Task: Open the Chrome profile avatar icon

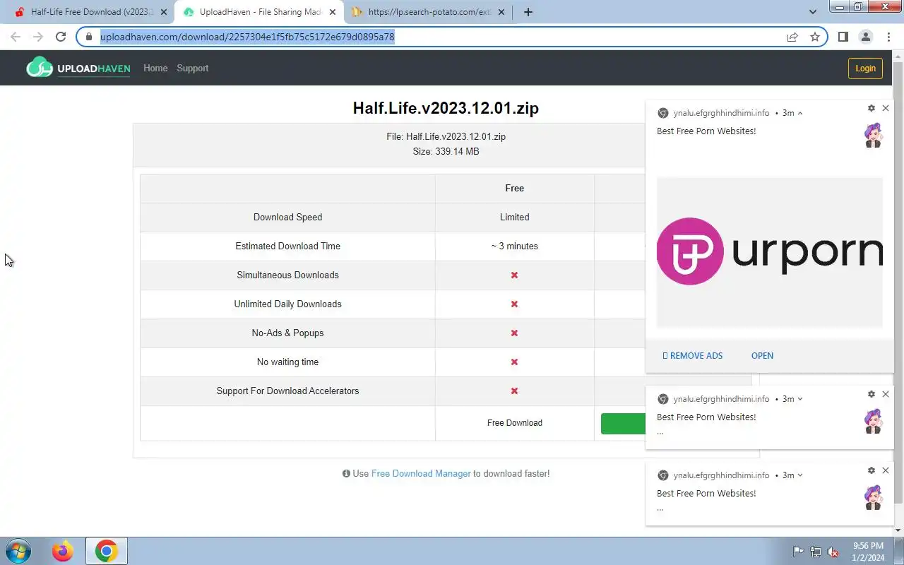Action: click(x=865, y=37)
